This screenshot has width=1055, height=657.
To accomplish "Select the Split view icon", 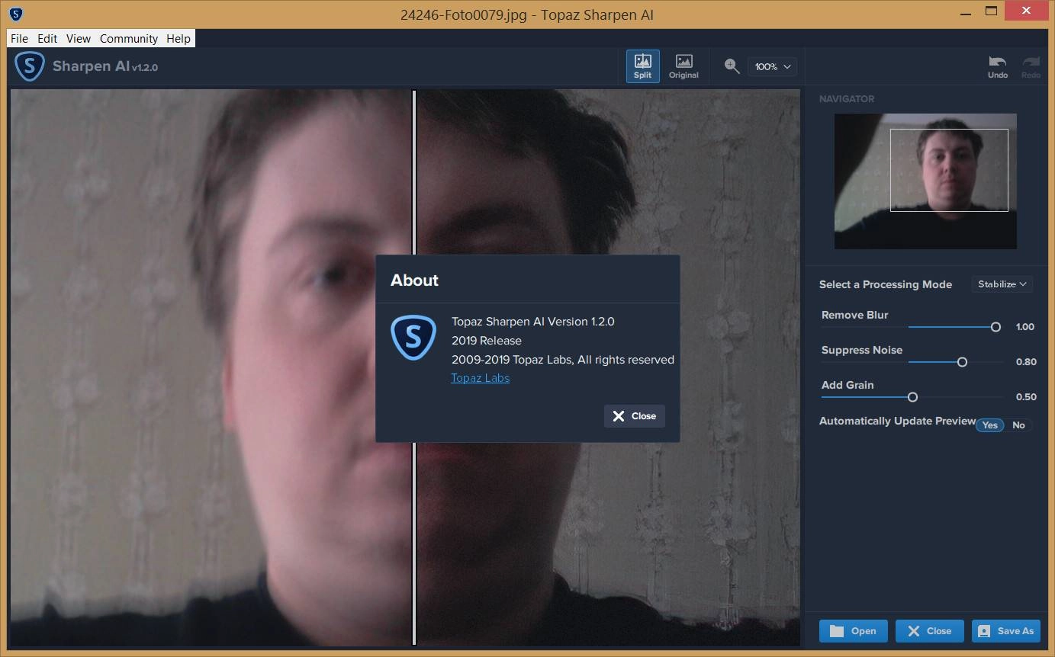I will coord(643,66).
